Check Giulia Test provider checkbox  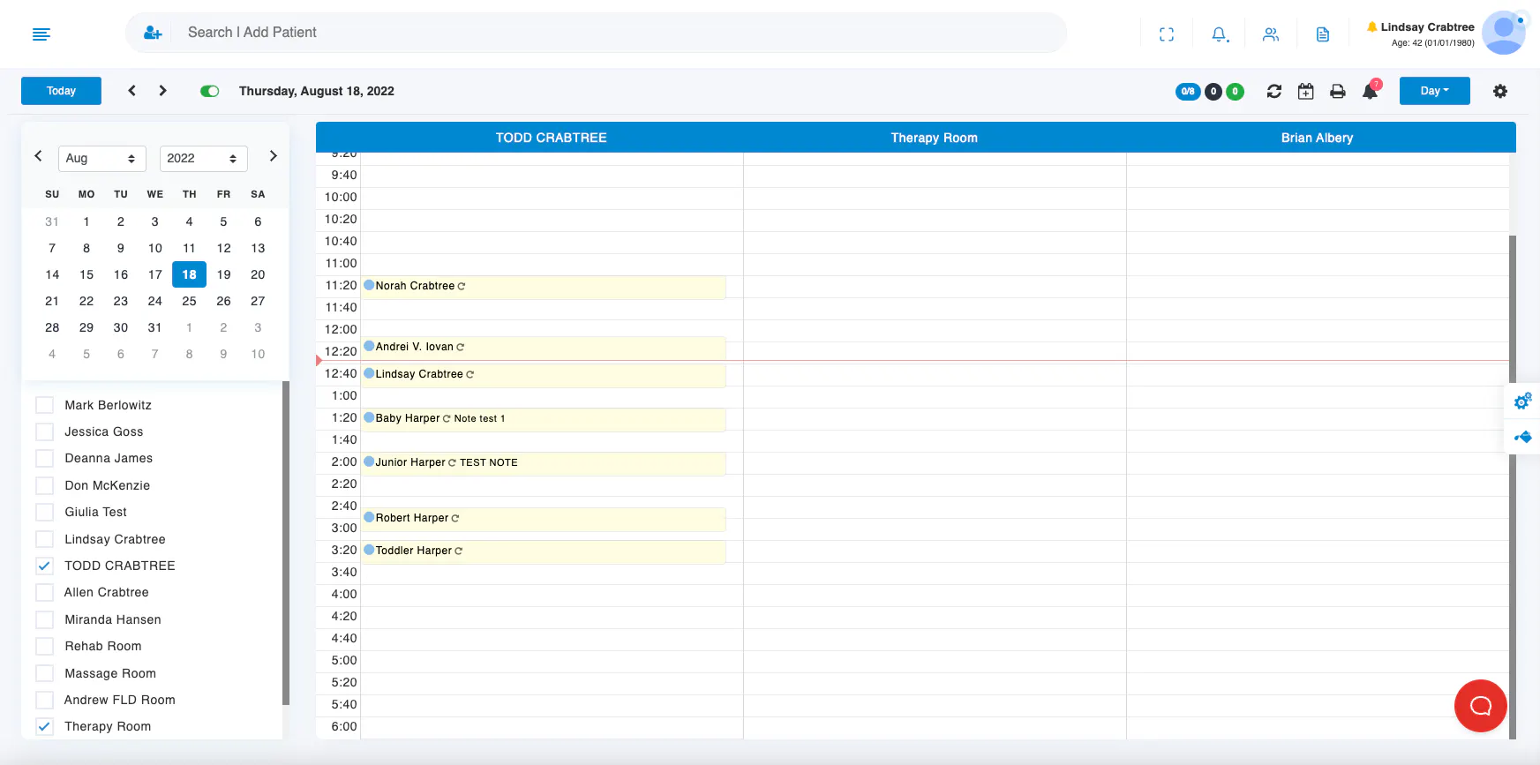pyautogui.click(x=44, y=512)
